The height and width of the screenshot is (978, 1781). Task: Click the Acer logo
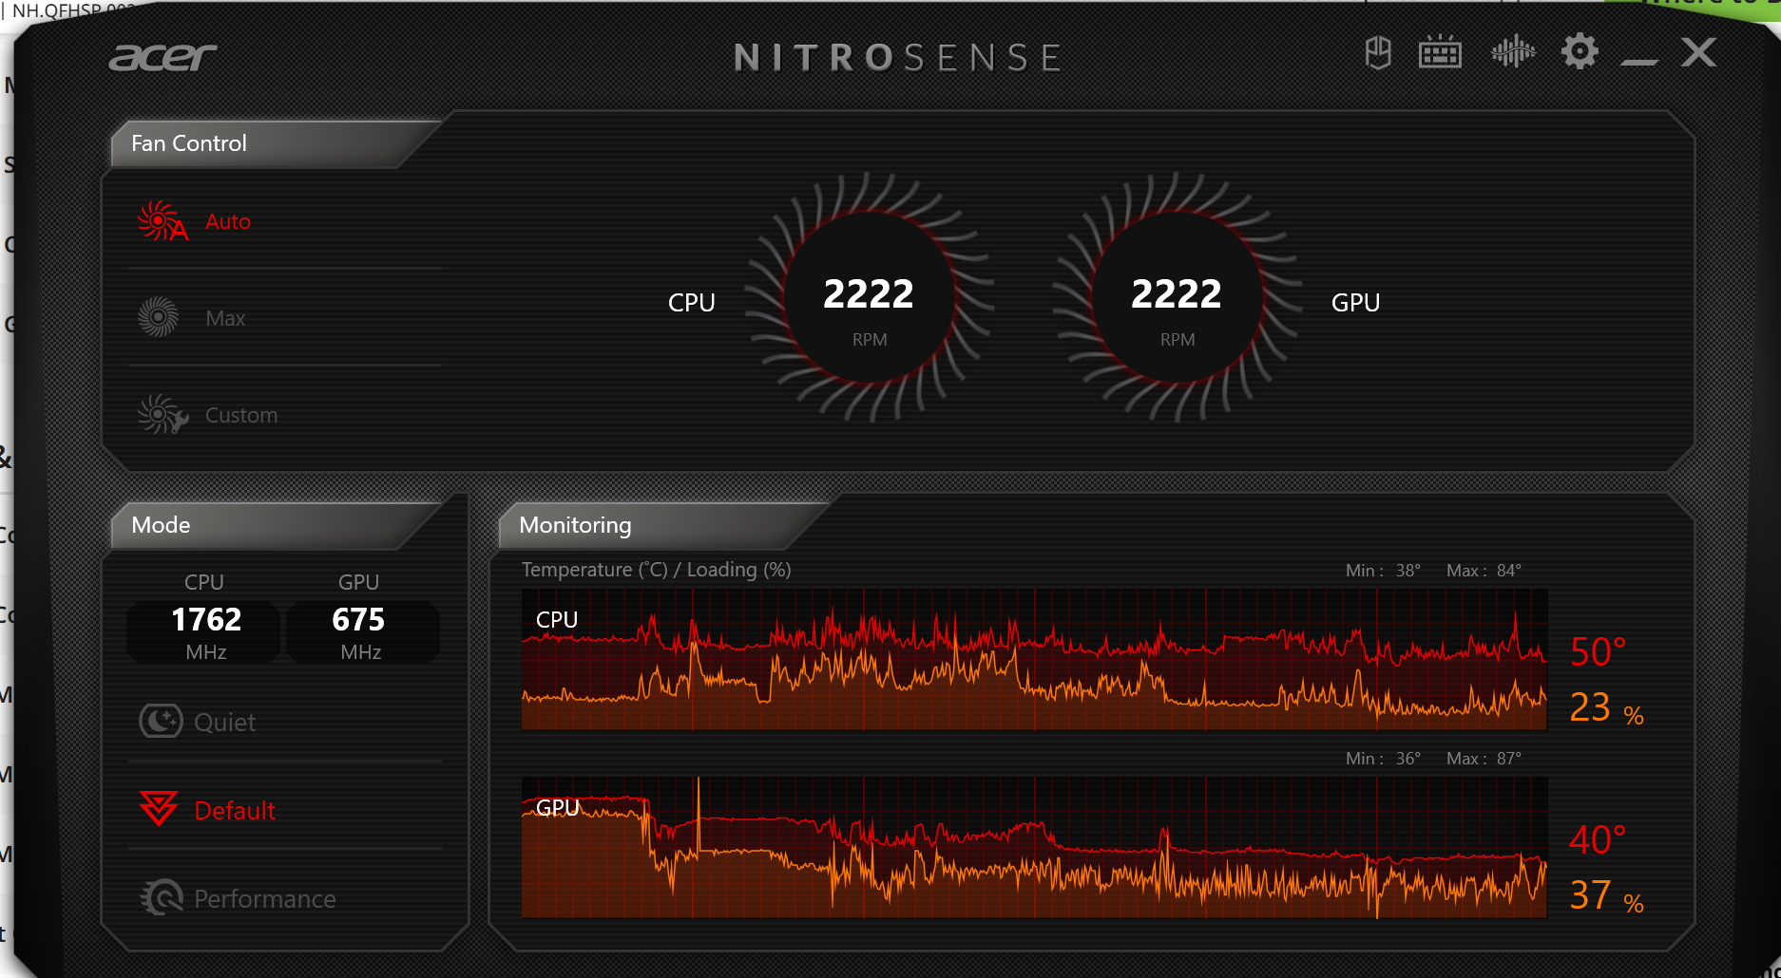(163, 57)
